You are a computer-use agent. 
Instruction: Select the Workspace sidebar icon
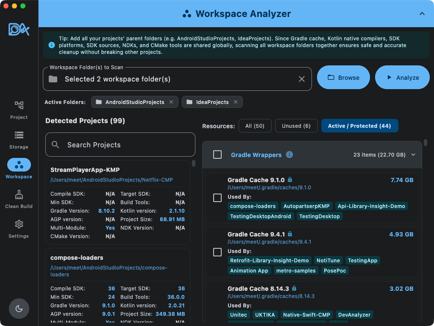[19, 165]
